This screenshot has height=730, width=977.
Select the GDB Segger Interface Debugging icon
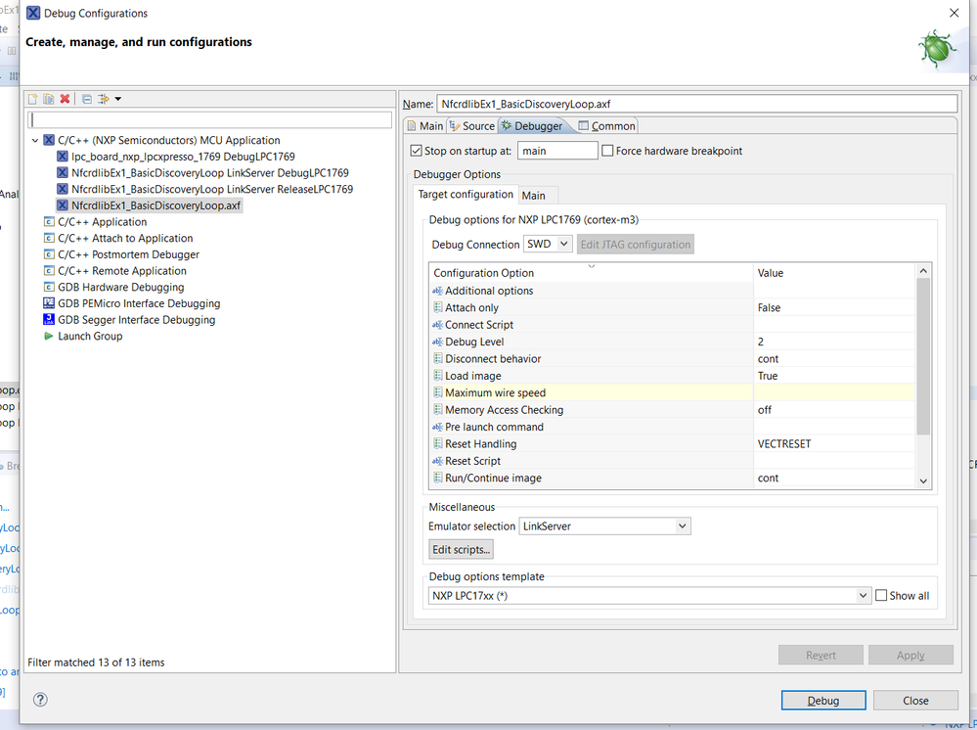coord(49,320)
